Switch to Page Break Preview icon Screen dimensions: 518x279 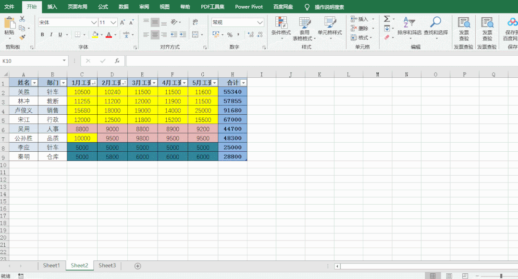(x=465, y=276)
